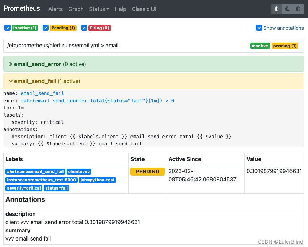
Task: Open the Help link in navbar
Action: (121, 9)
